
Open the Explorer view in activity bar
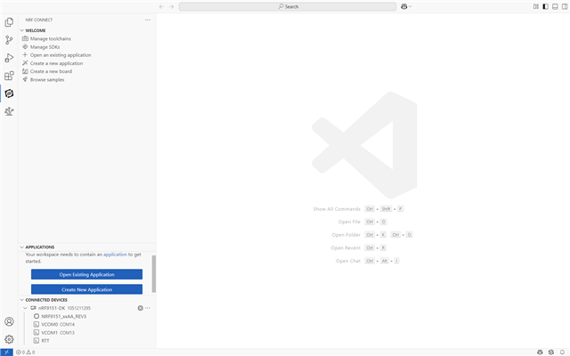coord(9,22)
